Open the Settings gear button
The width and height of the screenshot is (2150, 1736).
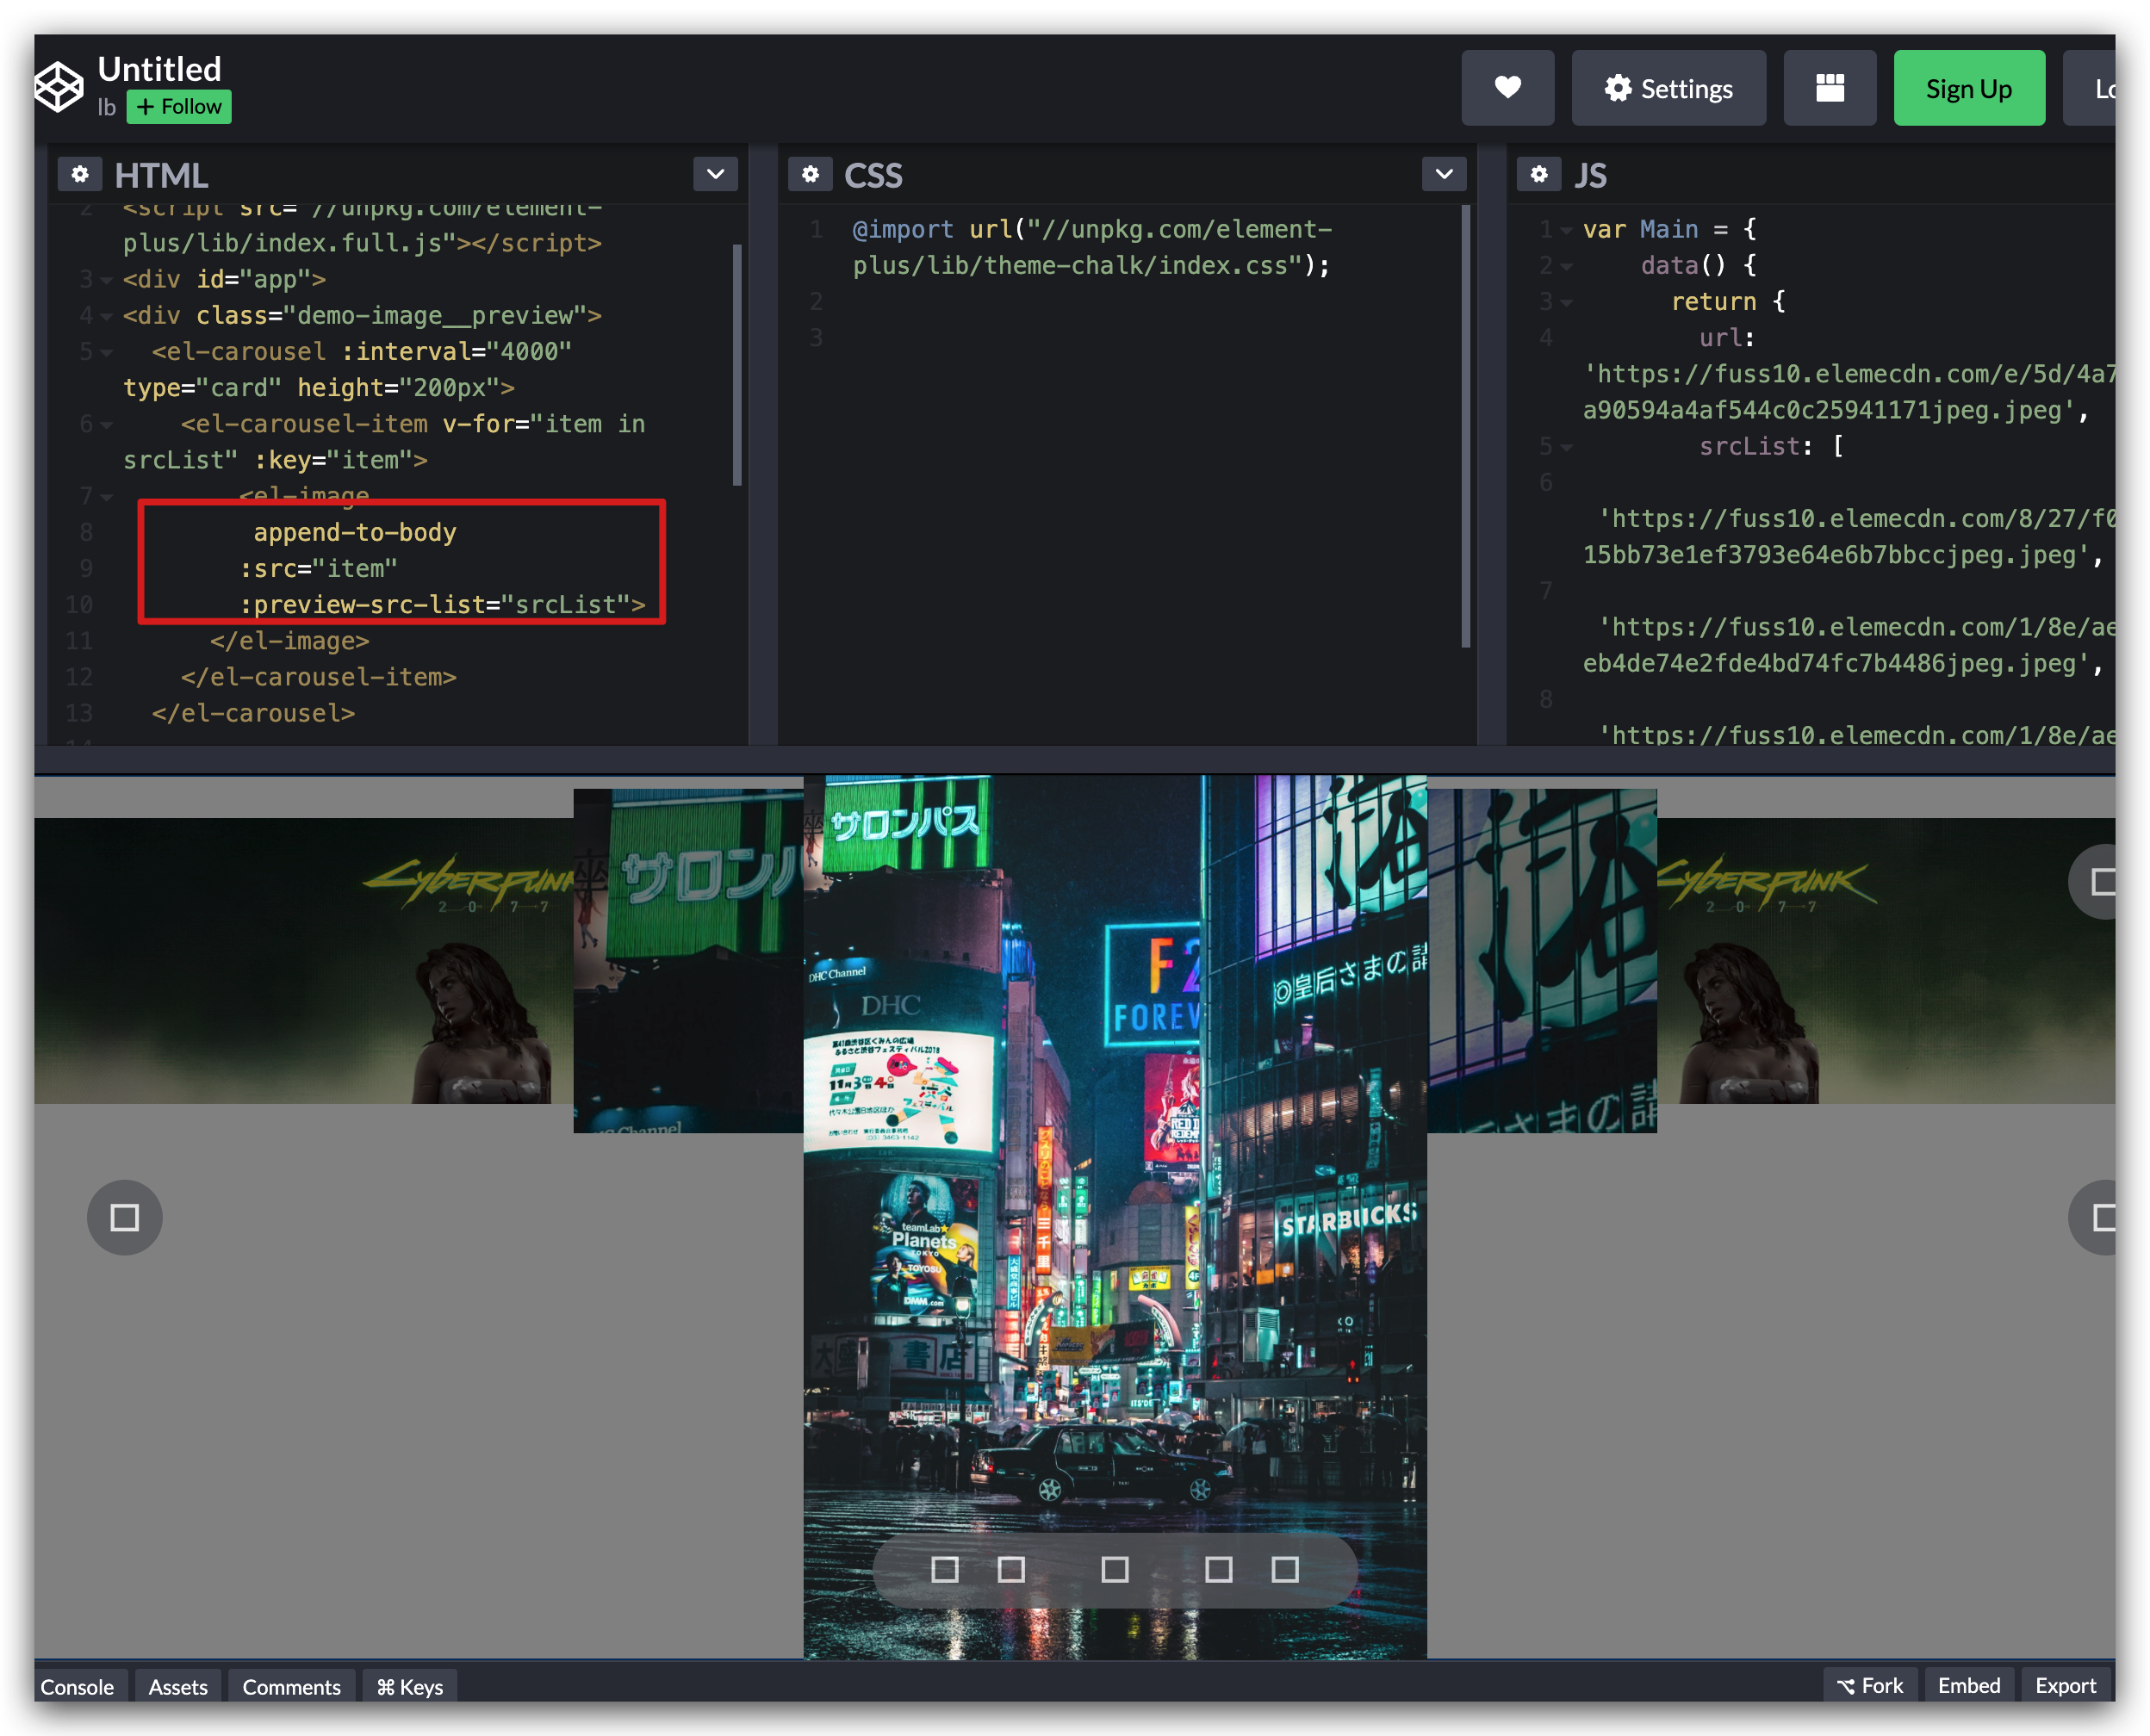(1668, 88)
